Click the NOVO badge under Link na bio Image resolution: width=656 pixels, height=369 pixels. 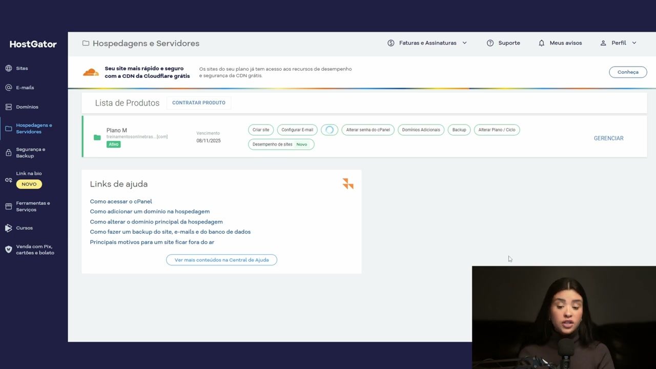(29, 184)
